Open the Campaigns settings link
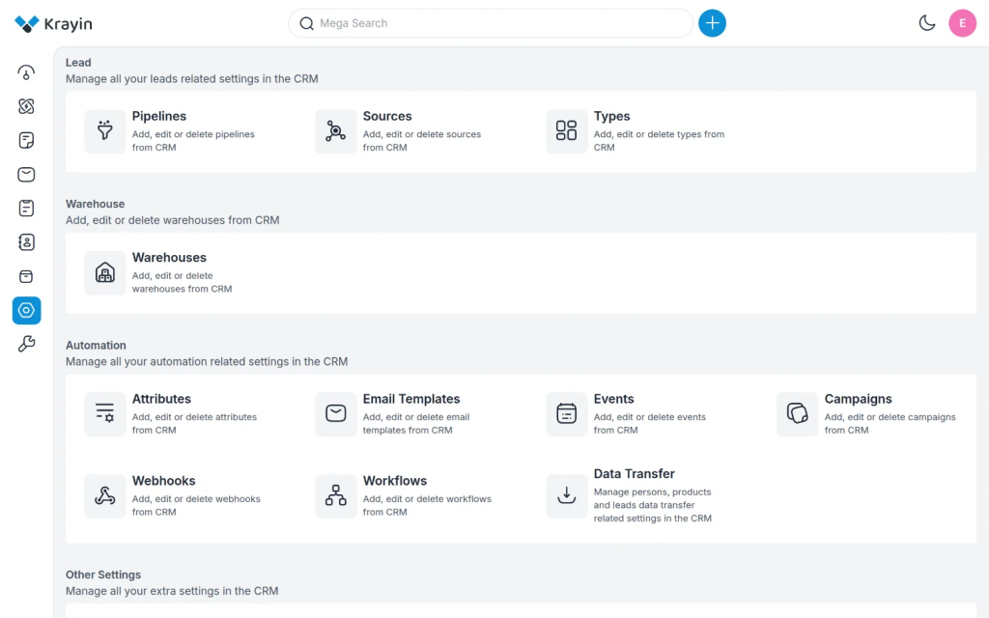The height and width of the screenshot is (618, 989). tap(859, 399)
